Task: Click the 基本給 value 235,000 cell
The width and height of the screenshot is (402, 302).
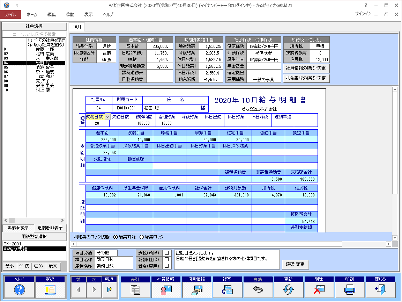Action: click(x=102, y=140)
